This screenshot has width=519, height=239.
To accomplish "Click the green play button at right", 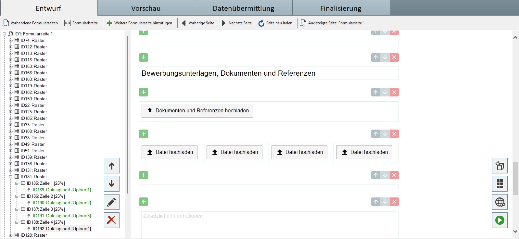I will coord(500,220).
